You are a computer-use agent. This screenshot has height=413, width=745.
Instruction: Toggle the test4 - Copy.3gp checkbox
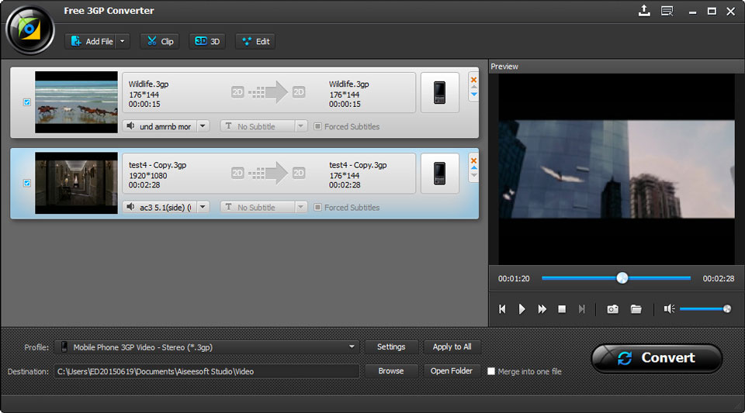click(x=27, y=183)
